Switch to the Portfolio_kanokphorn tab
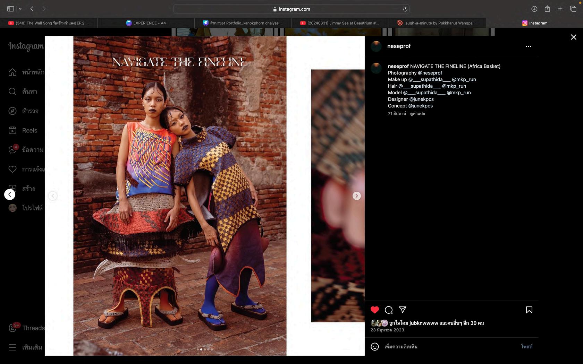This screenshot has height=364, width=583. pyautogui.click(x=243, y=23)
